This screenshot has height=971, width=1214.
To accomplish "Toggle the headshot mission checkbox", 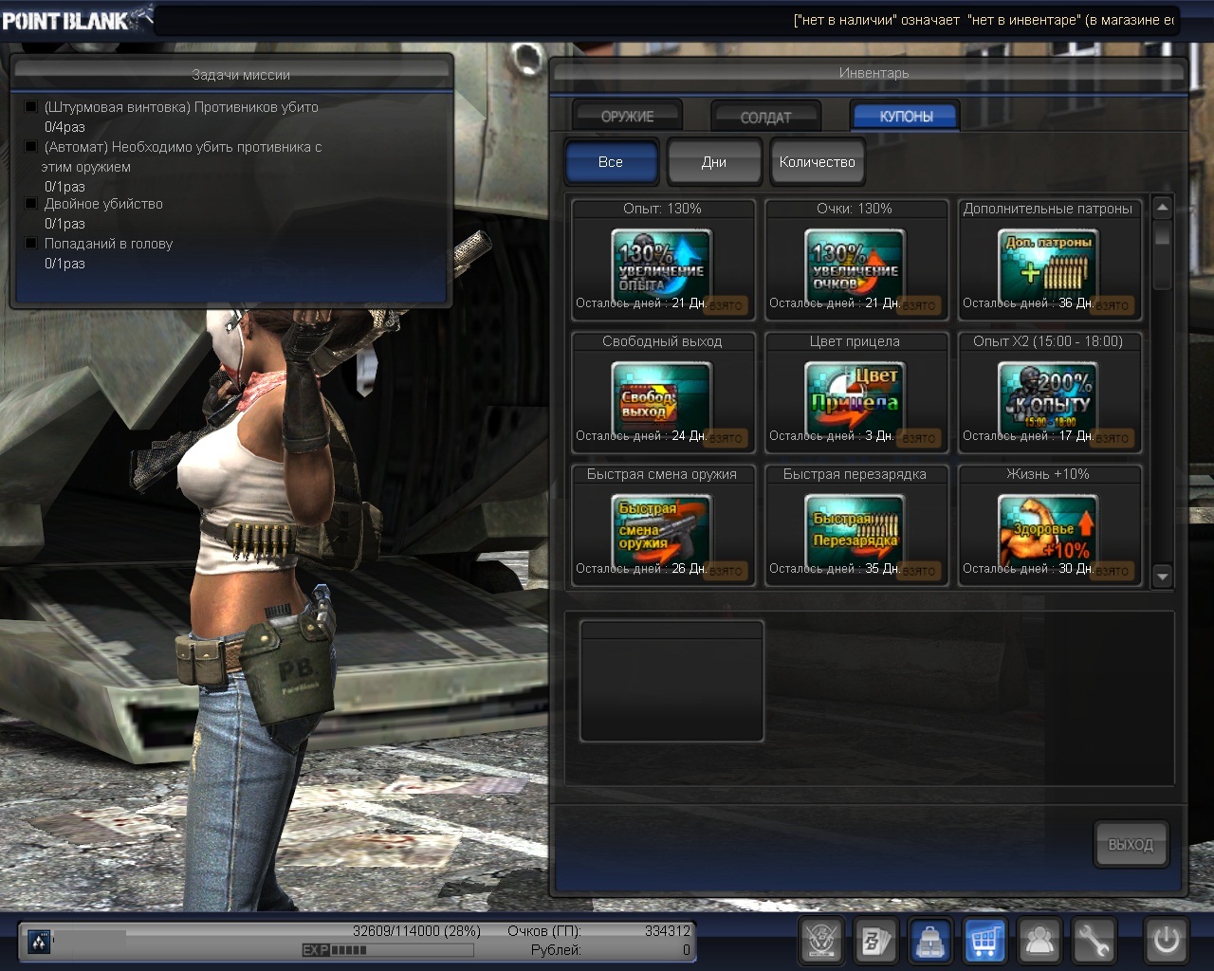I will tap(31, 244).
